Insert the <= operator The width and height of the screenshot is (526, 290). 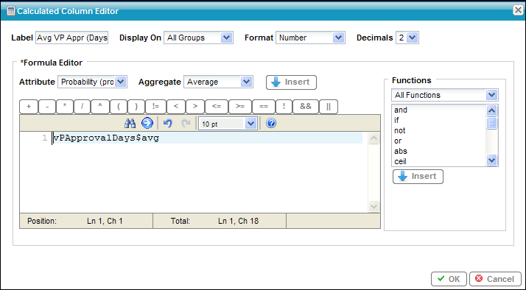coord(217,107)
